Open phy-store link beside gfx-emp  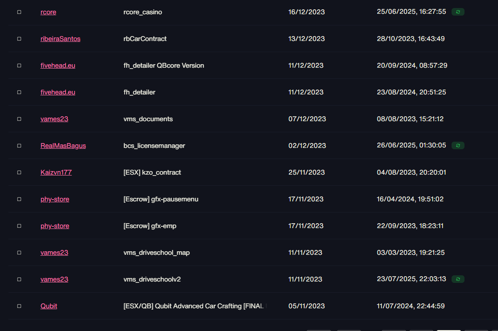point(55,226)
